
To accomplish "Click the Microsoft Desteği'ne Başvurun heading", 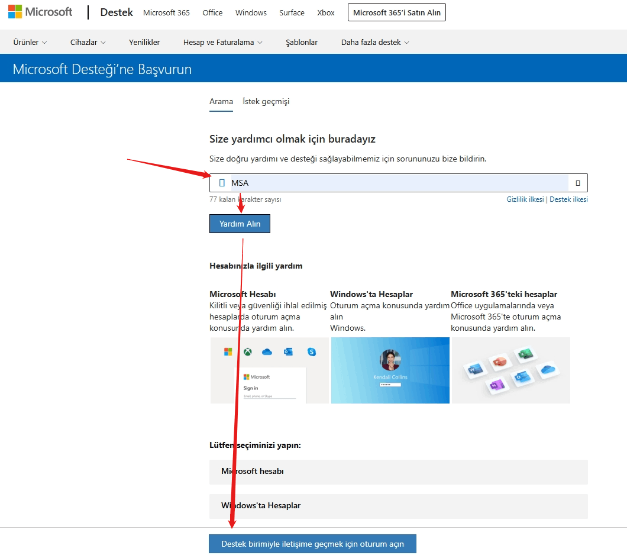I will coord(102,69).
